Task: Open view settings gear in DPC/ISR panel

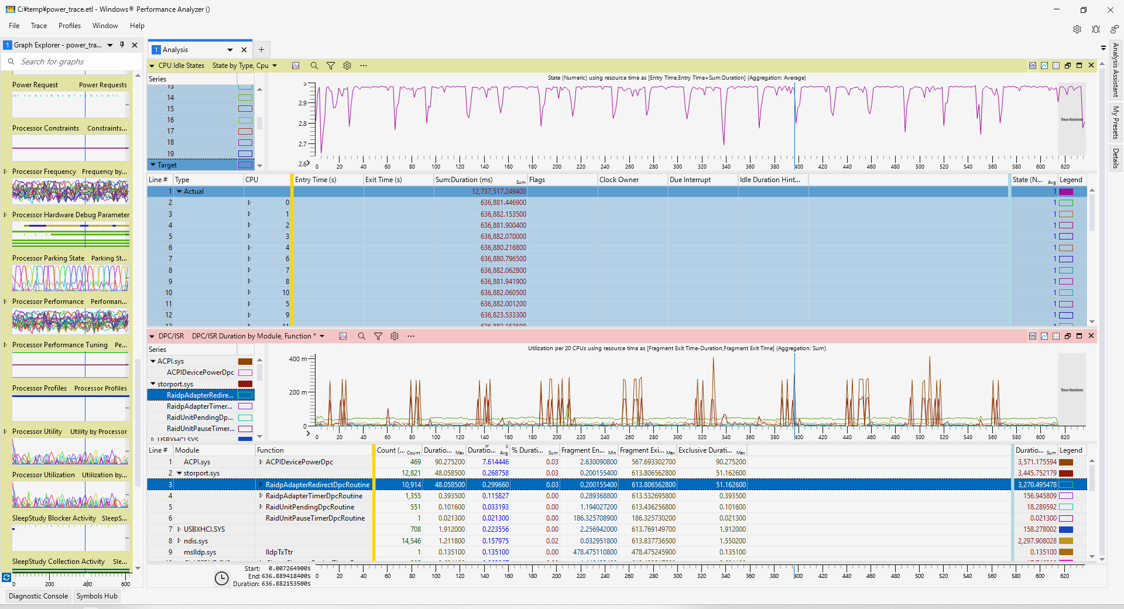Action: 395,336
